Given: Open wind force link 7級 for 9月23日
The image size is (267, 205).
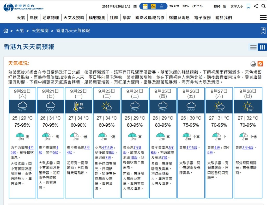Looking at the screenshot, I should pyautogui.click(x=108, y=157).
